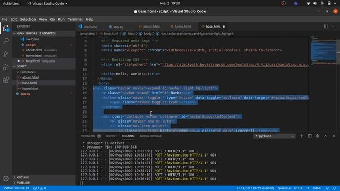The width and height of the screenshot is (340, 191).
Task: Open the Explorer view icon
Action: [6, 28]
